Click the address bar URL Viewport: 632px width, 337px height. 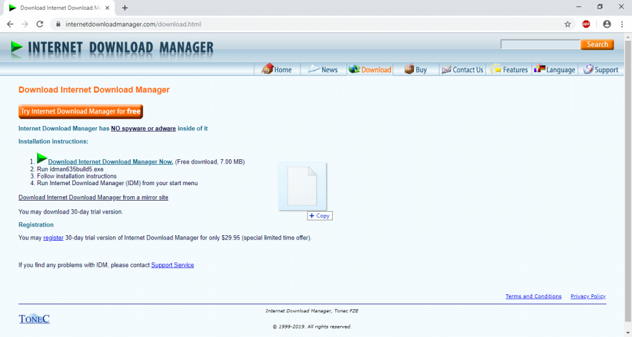coord(133,24)
